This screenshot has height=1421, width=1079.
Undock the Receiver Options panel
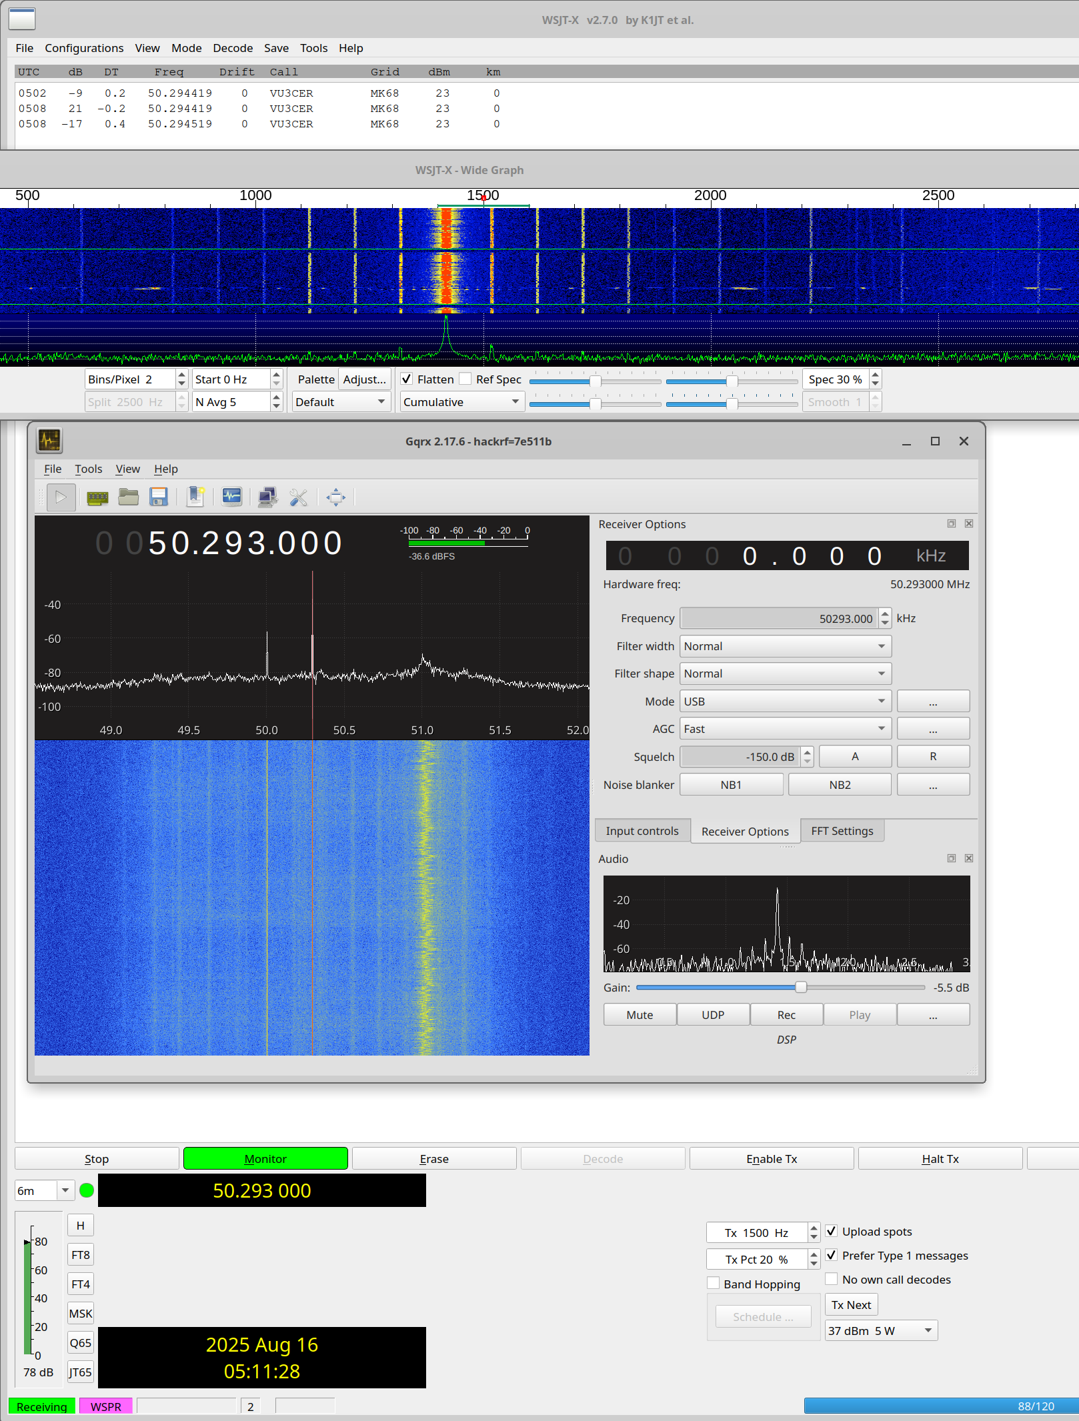click(x=952, y=523)
